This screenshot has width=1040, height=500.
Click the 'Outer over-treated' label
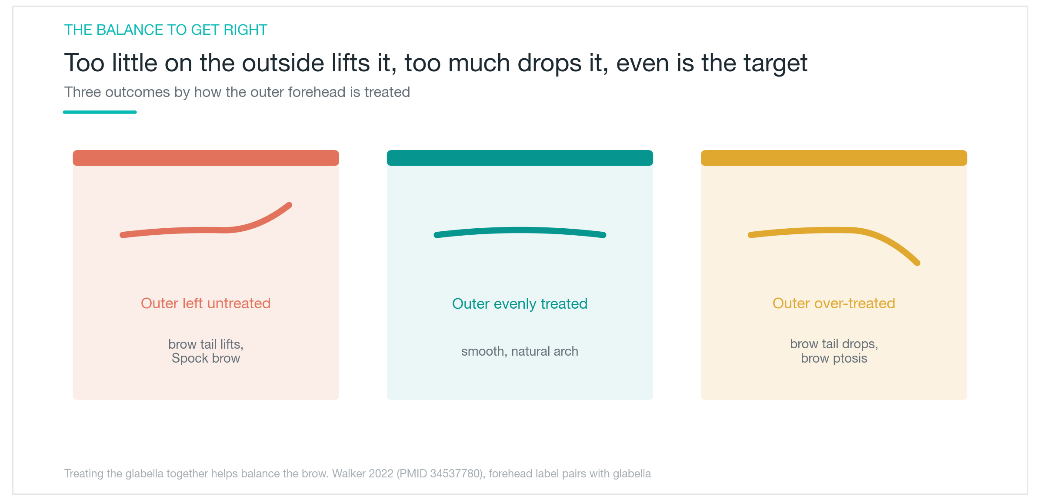point(834,303)
